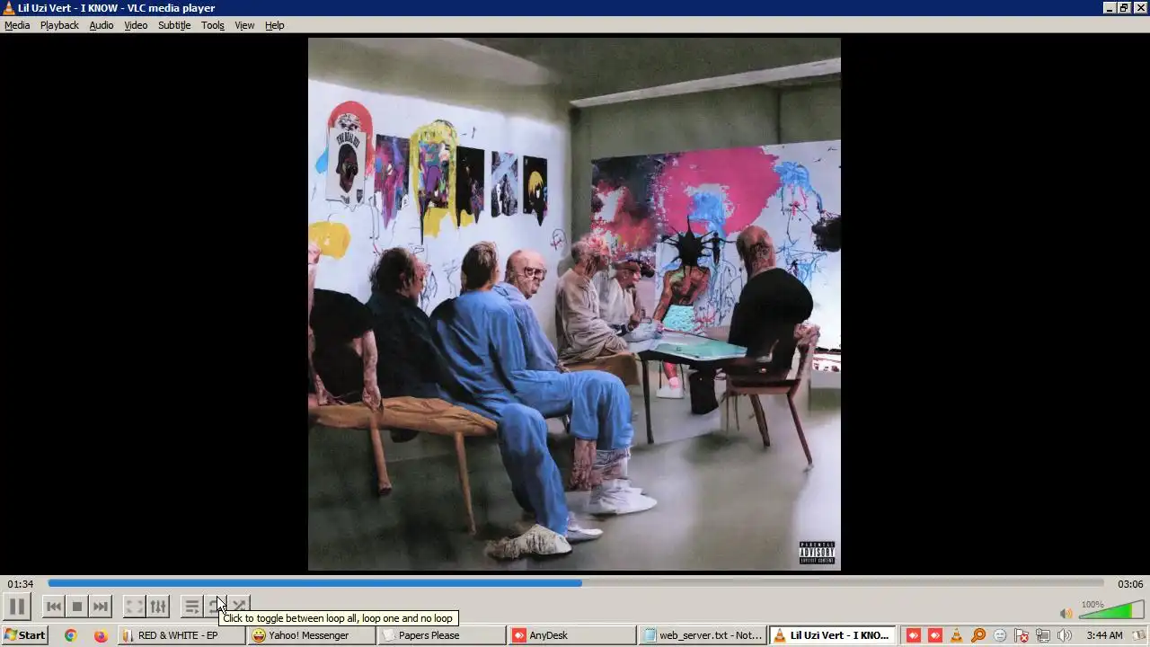Open the Playback menu
Screen dimensions: 1150x647
(59, 25)
